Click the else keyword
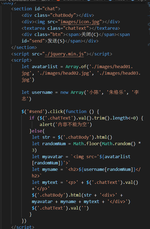This screenshot has height=229, width=150. [37, 131]
